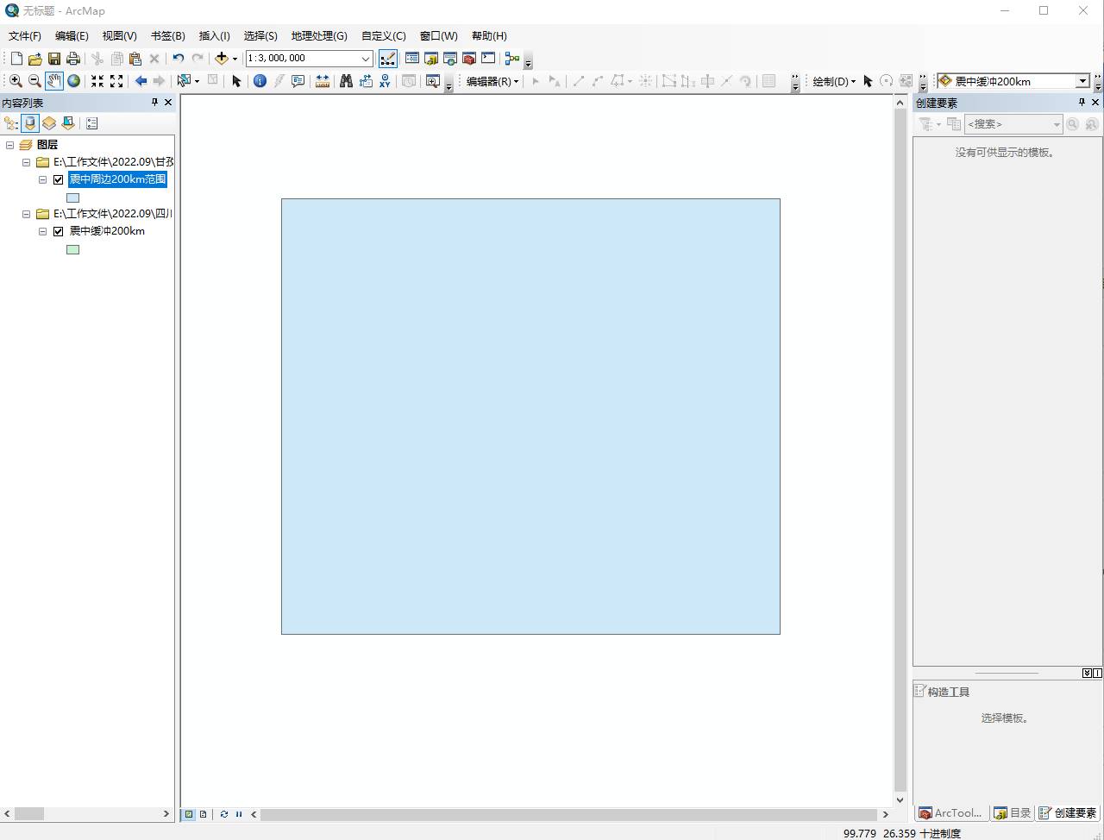Zoom to full extent with the globe icon
The width and height of the screenshot is (1104, 840).
(x=73, y=80)
